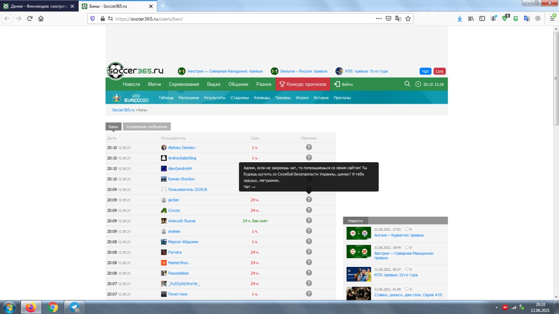Show ban reason for Crocoz
559x314 pixels.
309,210
